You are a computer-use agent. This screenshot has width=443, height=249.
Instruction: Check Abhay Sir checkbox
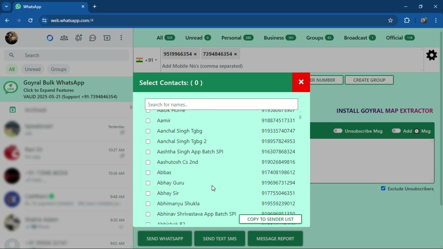click(x=148, y=193)
